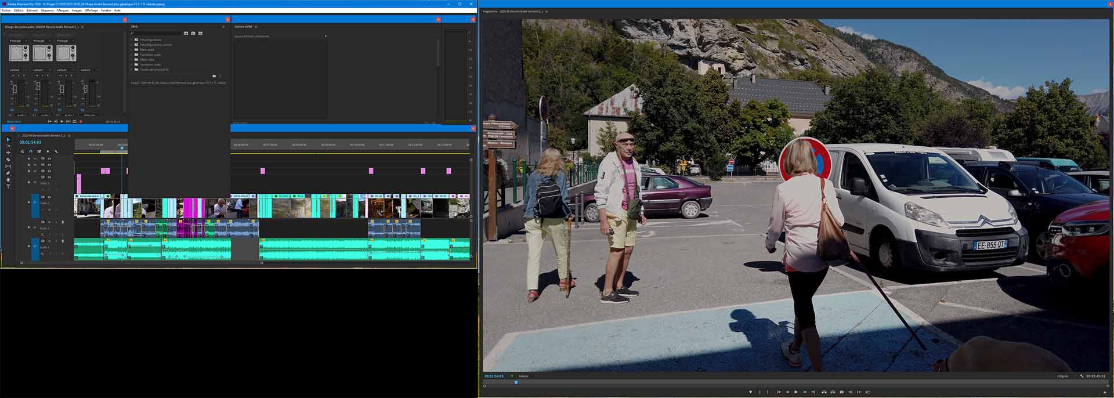Select the Pen tool in timeline toolbar
Image resolution: width=1114 pixels, height=398 pixels.
(x=8, y=173)
